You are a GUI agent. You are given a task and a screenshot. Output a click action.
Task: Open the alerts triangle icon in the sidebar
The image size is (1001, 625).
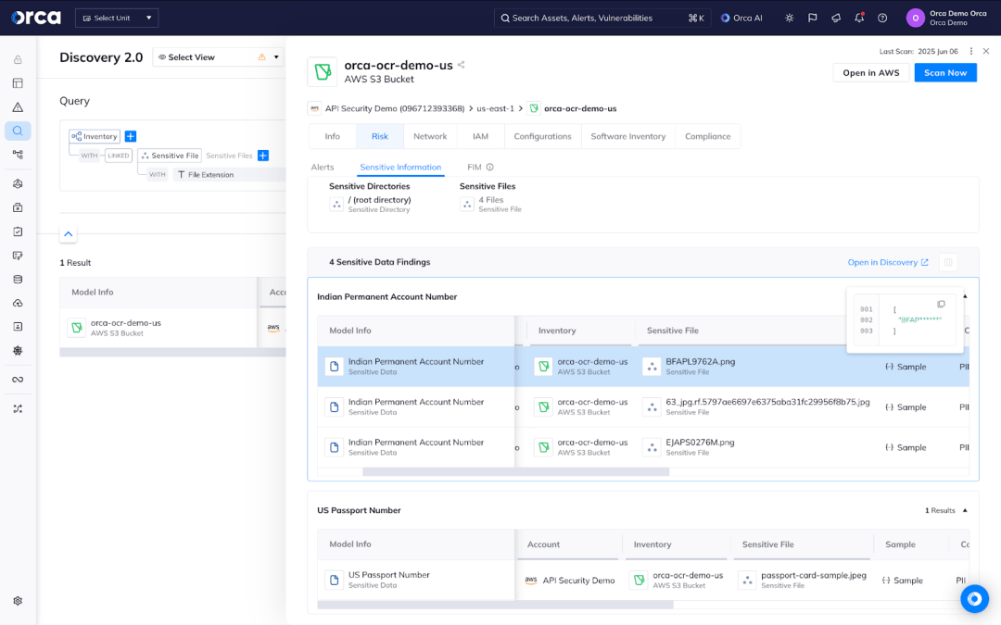tap(18, 107)
